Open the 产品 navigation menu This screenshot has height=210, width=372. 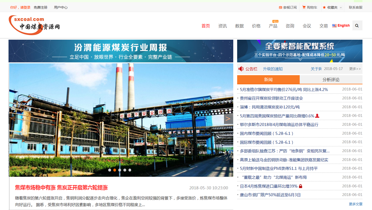coord(273,26)
